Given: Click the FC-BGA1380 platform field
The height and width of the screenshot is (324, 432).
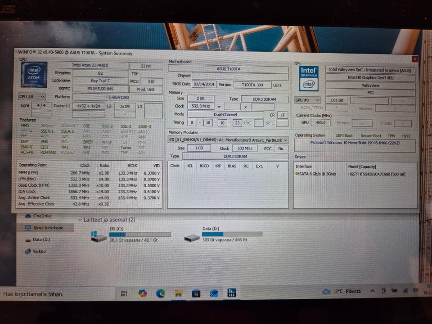Looking at the screenshot, I should [117, 97].
